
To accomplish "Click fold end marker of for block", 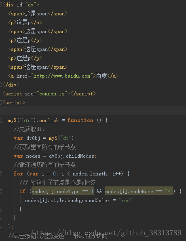I will (1, 218).
